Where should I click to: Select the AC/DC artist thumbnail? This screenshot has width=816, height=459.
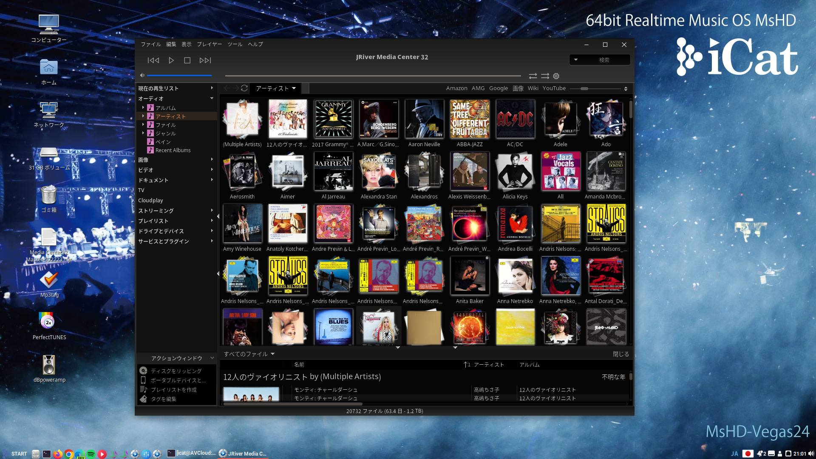coord(515,119)
